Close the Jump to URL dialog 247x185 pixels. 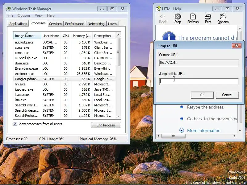[x=237, y=46]
